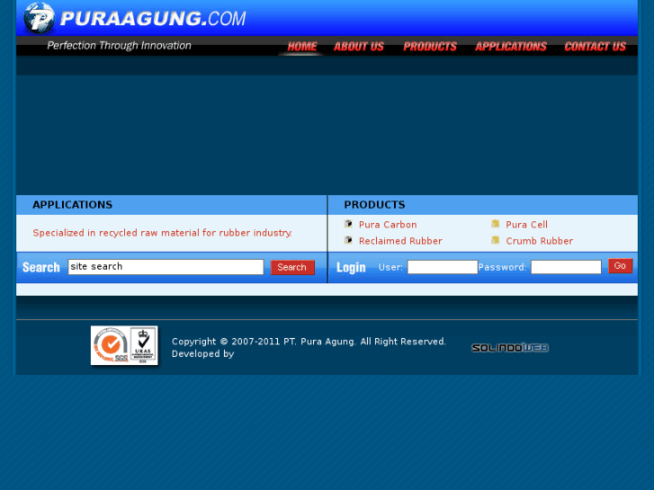Click the Login label in the login bar
654x490 pixels.
351,267
